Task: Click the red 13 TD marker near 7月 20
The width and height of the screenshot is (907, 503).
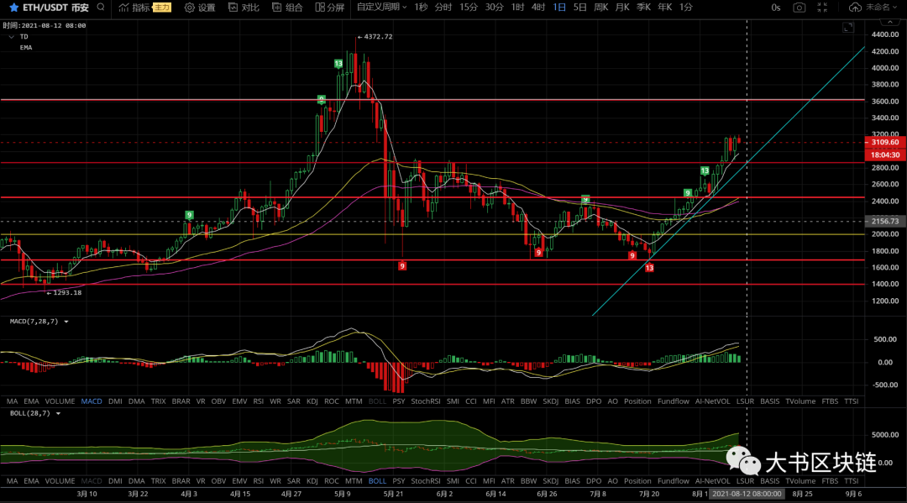Action: pos(649,268)
